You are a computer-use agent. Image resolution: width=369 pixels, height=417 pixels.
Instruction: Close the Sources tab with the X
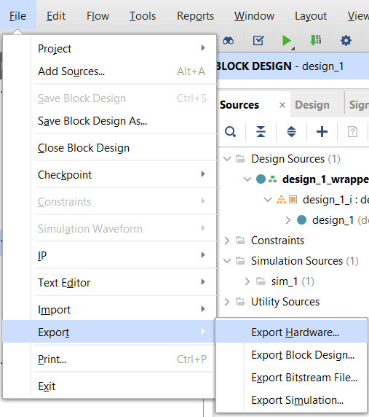[x=282, y=105]
